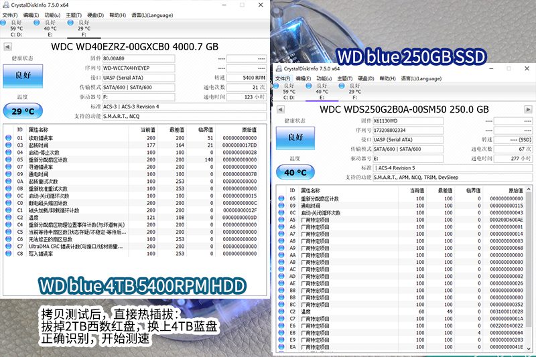
Task: Click 原始值 column header in right window
Action: click(x=516, y=190)
